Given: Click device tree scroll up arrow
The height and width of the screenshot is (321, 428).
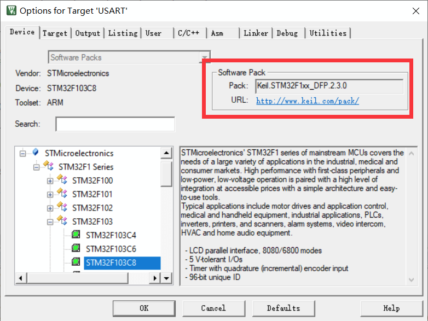Looking at the screenshot, I should coord(166,153).
